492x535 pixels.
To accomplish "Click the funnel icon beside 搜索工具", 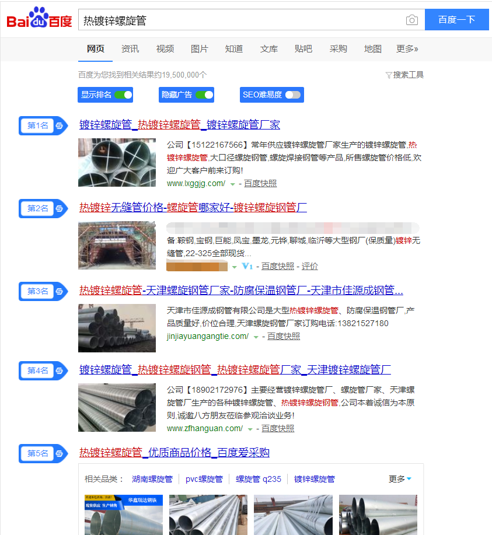I will [388, 75].
